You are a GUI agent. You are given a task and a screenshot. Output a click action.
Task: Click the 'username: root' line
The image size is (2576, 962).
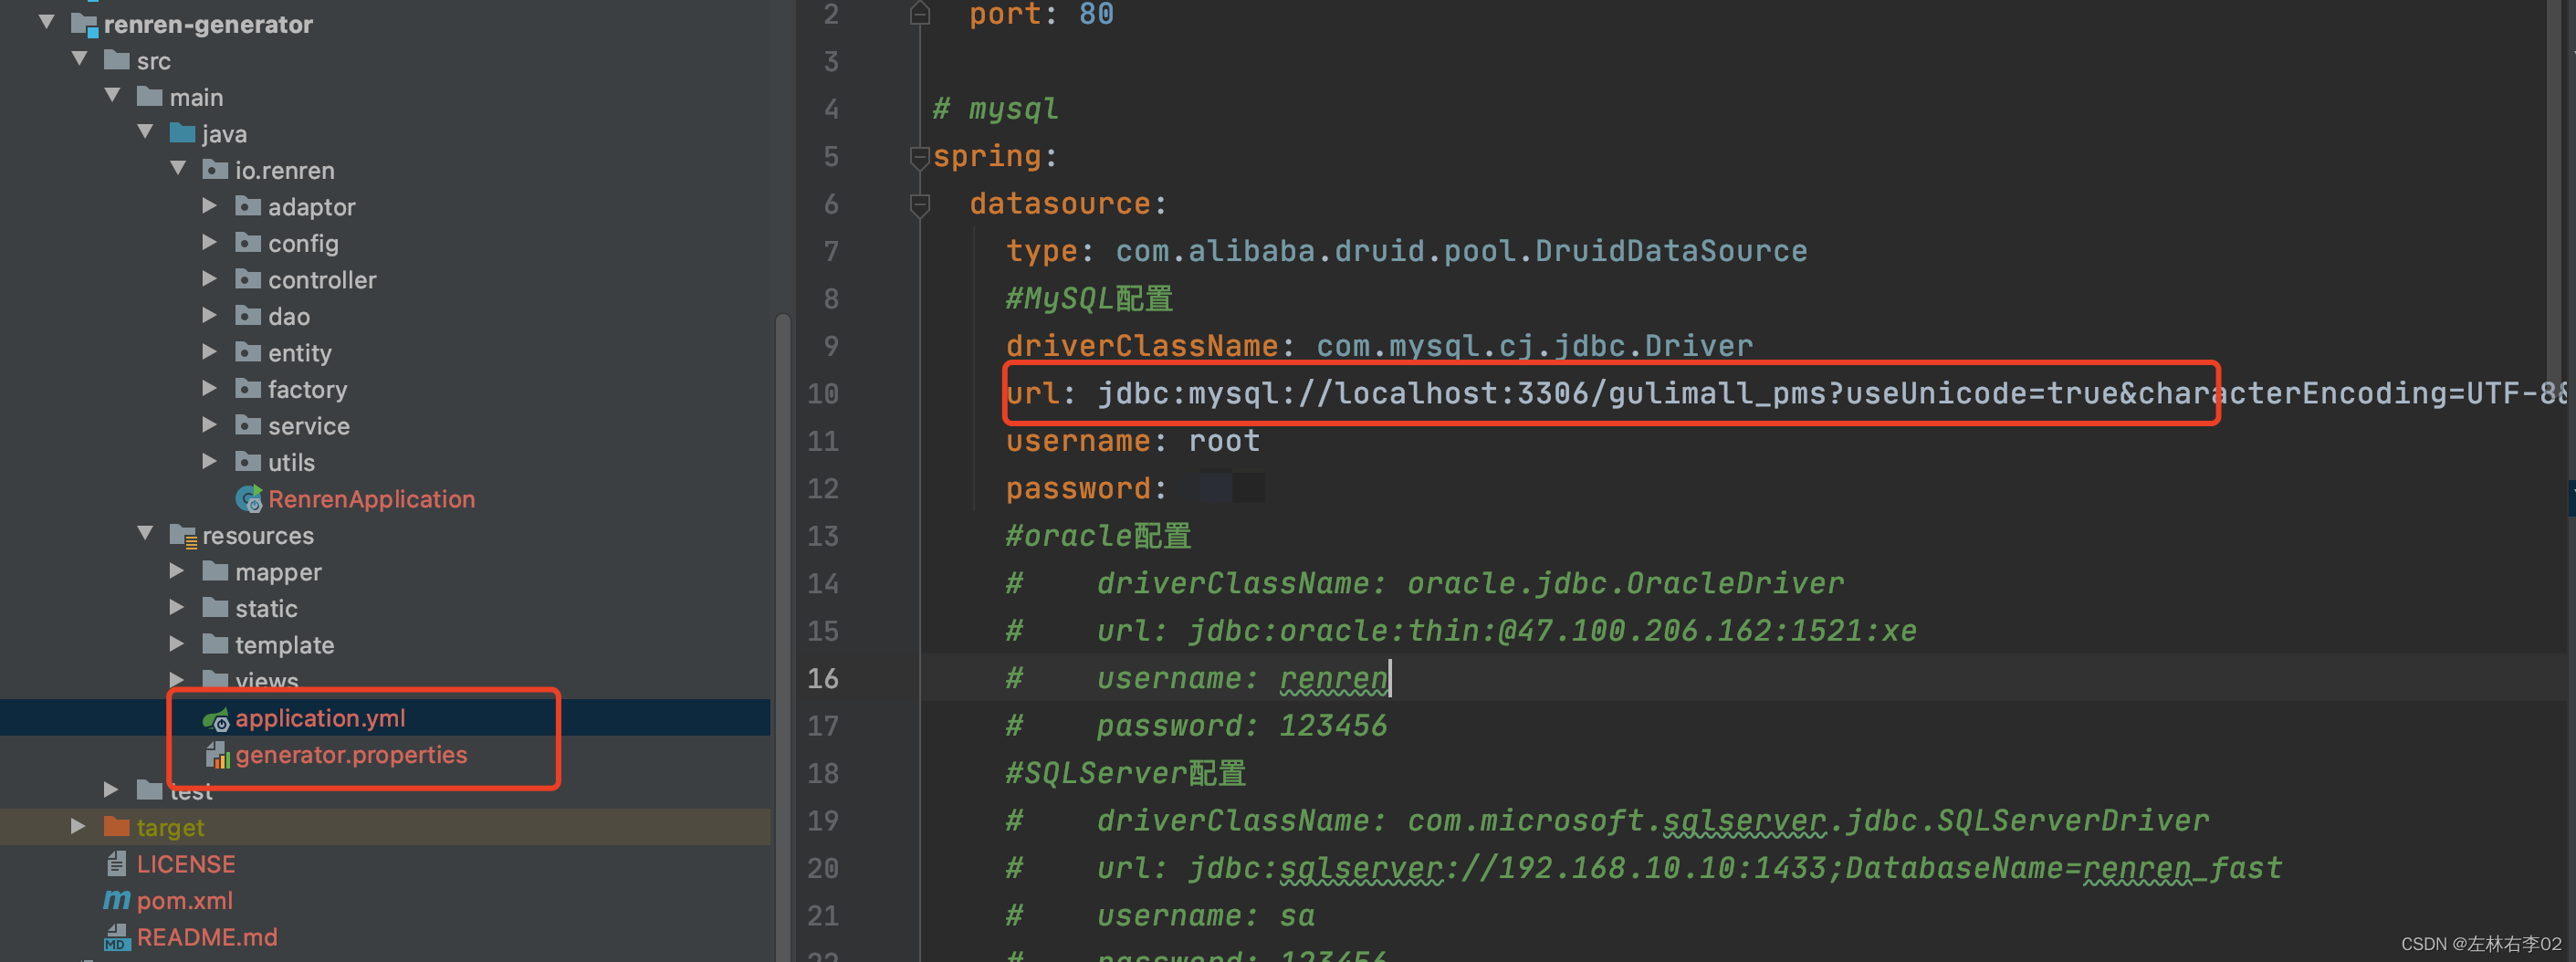coord(1132,441)
